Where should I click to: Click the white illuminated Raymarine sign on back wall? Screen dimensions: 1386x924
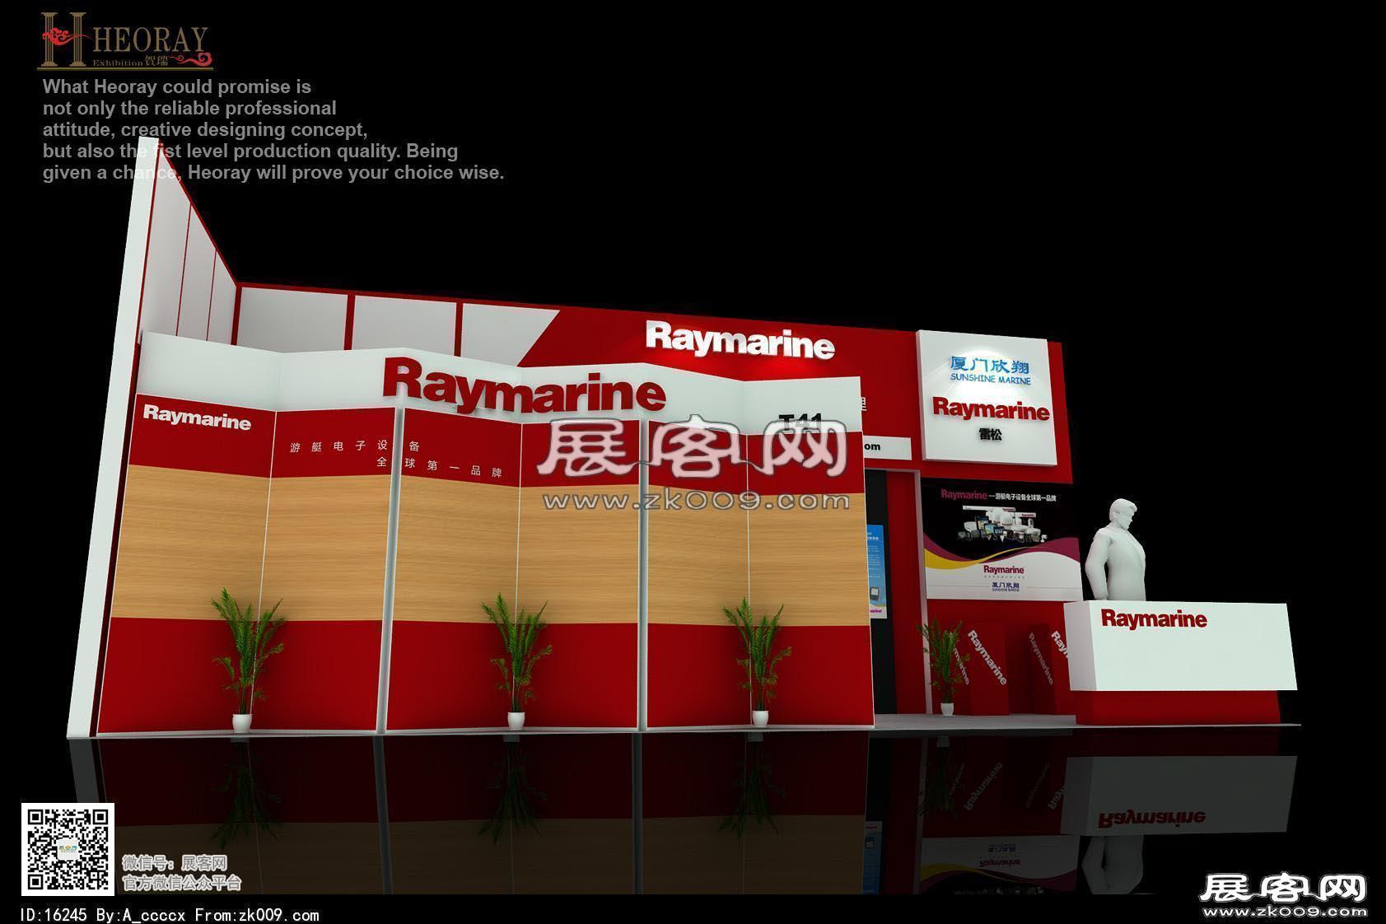(x=740, y=339)
